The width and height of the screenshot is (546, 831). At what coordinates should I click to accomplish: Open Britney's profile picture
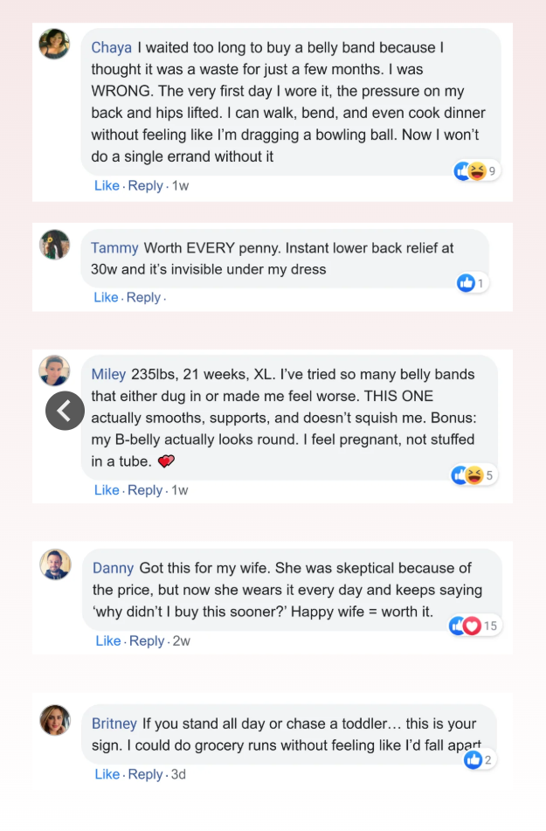[x=55, y=720]
